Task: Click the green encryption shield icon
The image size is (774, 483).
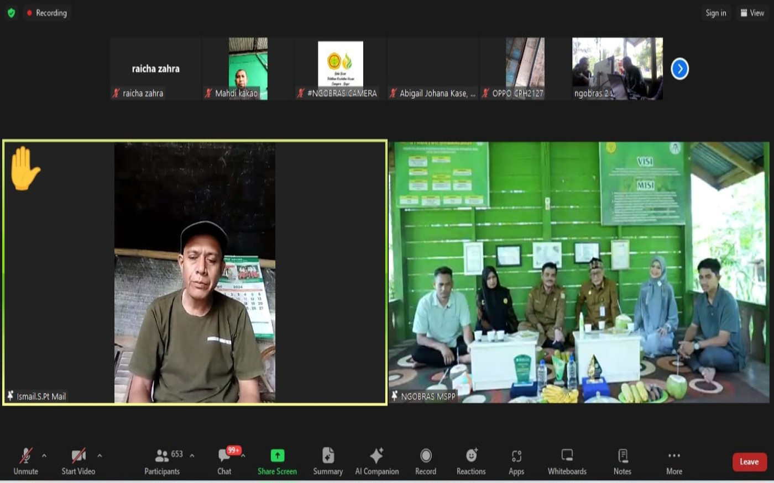Action: coord(11,13)
